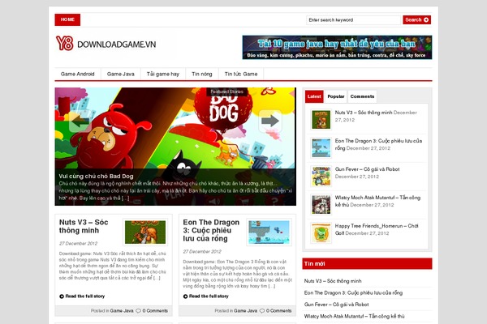This screenshot has height=324, width=487.
Task: Open Game Java category under Eon Dragon post
Action: tap(245, 311)
